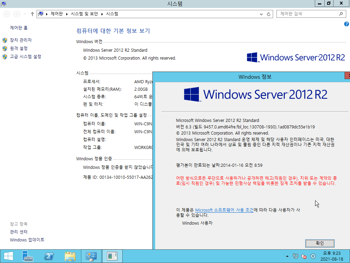Close the Windows 정보 dialog
The height and width of the screenshot is (263, 350).
[348, 75]
